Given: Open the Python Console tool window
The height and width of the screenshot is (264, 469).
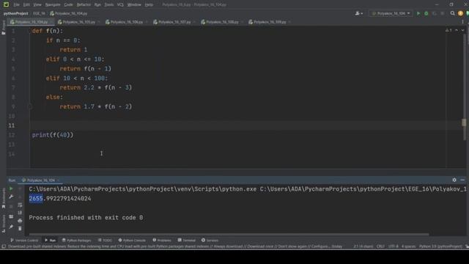Looking at the screenshot, I should [132, 241].
